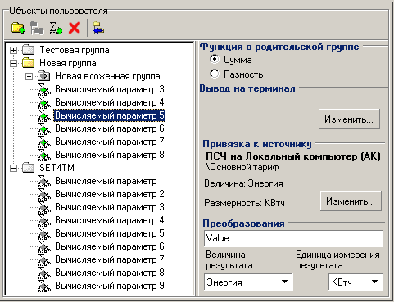The height and width of the screenshot is (302, 394).
Task: Open the КВтч result unit dropdown
Action: (x=375, y=282)
